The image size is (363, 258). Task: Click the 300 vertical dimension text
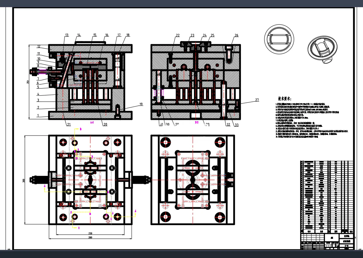tap(24, 180)
